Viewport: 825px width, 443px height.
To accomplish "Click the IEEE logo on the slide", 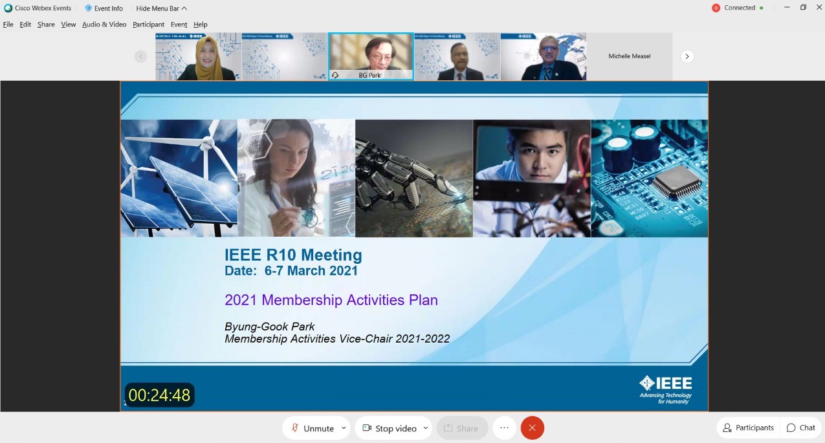I will [x=665, y=389].
